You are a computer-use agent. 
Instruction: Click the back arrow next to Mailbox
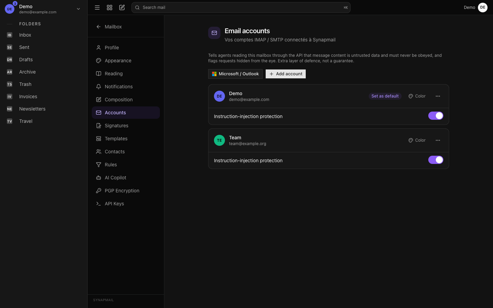point(99,27)
